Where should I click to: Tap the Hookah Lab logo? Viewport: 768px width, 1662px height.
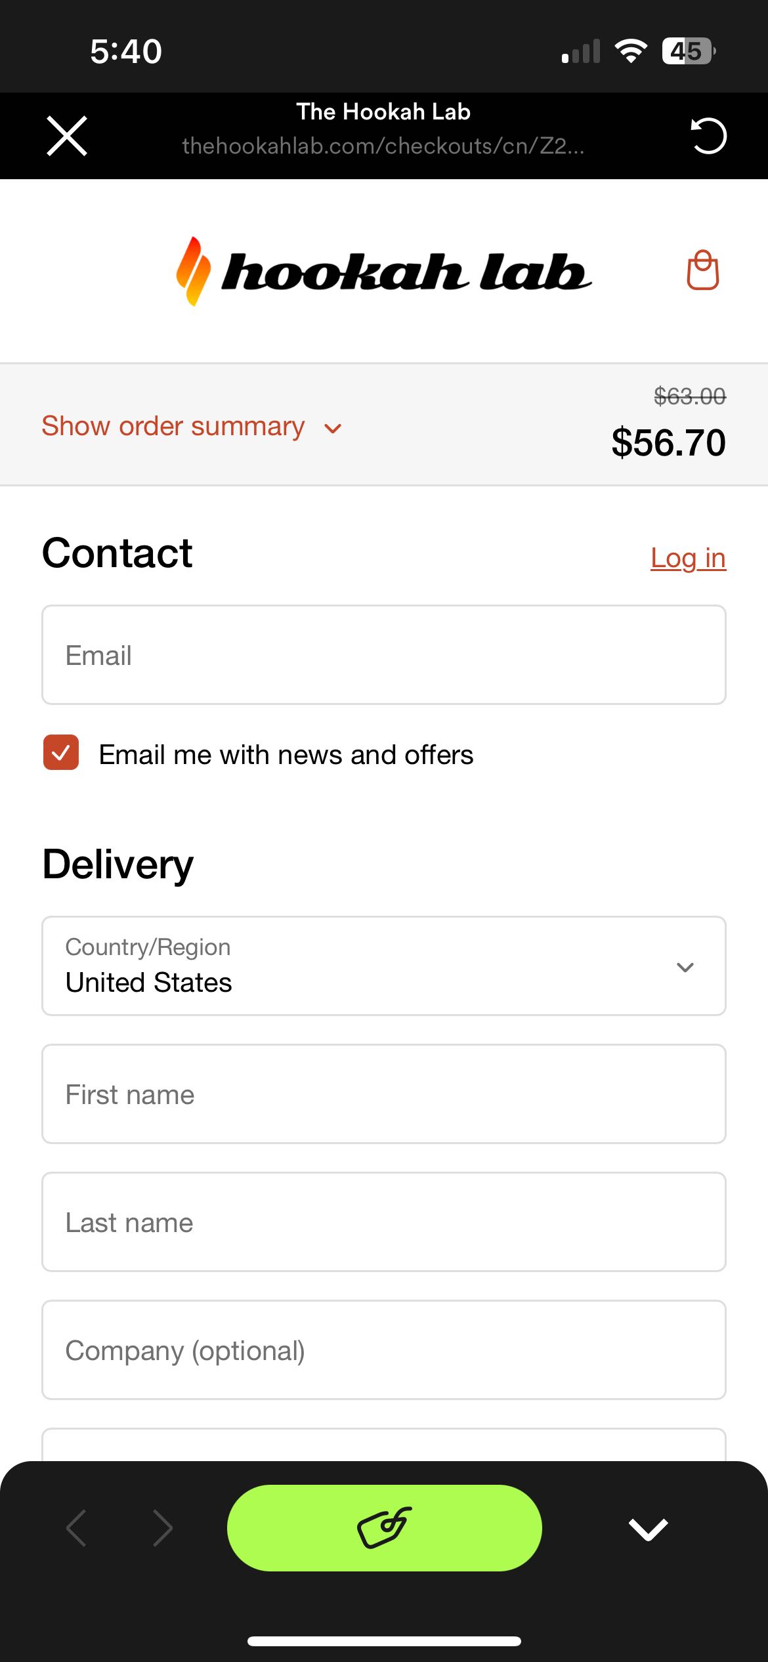point(384,271)
